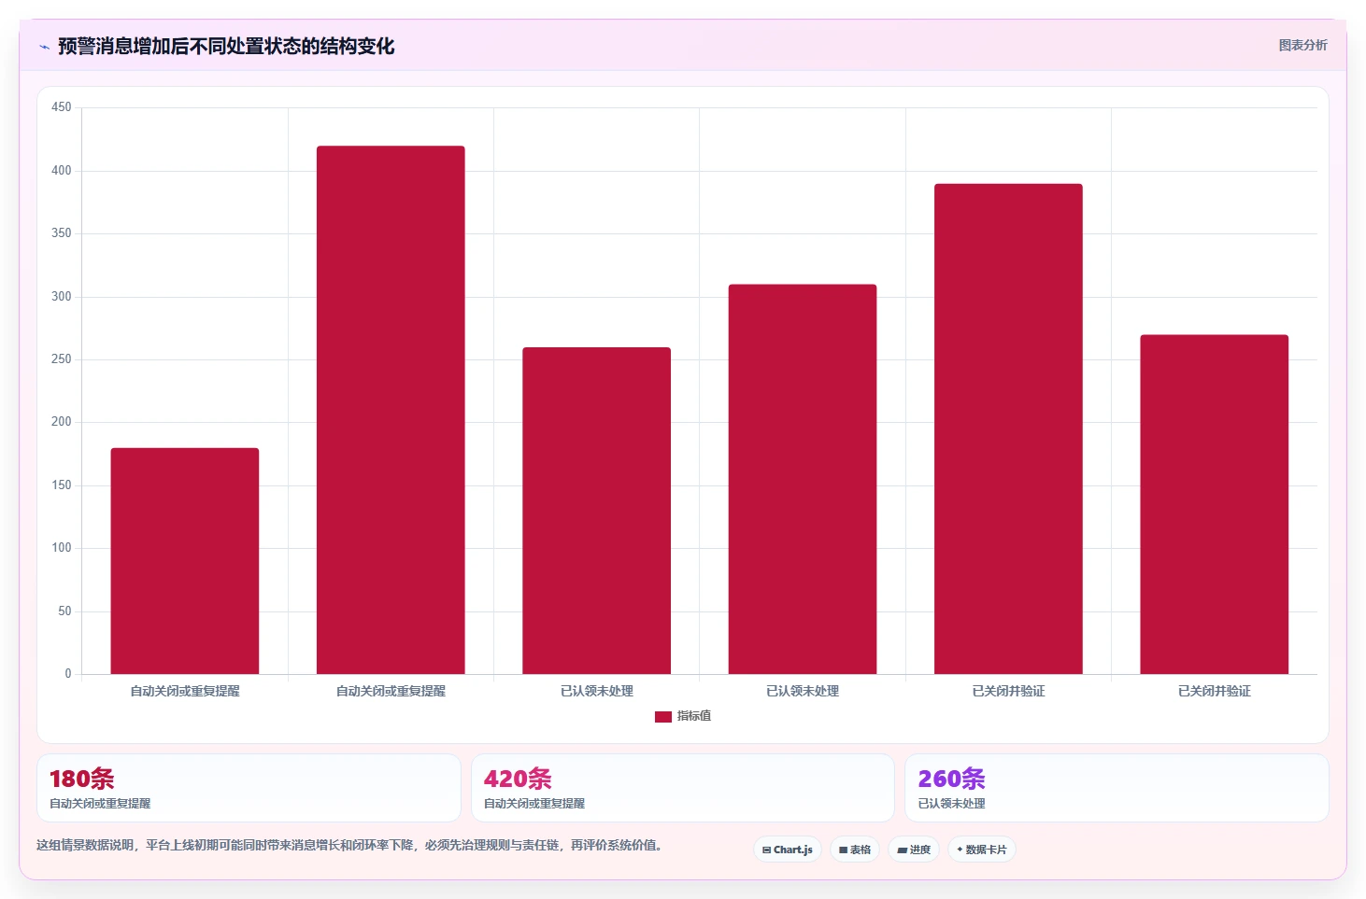The width and height of the screenshot is (1366, 899).
Task: Click the y-axis tick label 300
Action: coord(62,297)
